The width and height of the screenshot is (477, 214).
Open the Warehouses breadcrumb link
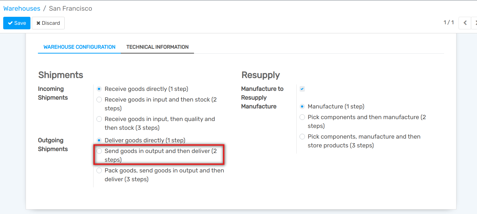click(22, 9)
